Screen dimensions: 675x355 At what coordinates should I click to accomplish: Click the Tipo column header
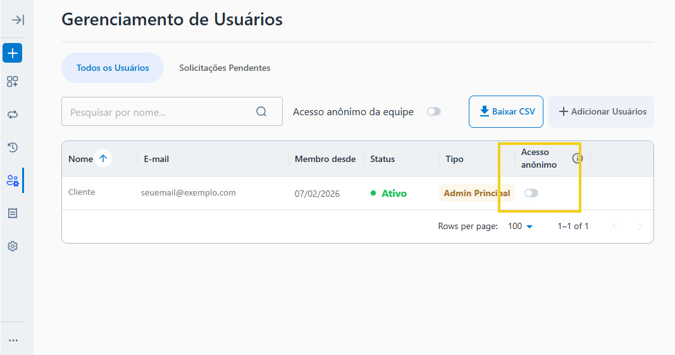[454, 159]
